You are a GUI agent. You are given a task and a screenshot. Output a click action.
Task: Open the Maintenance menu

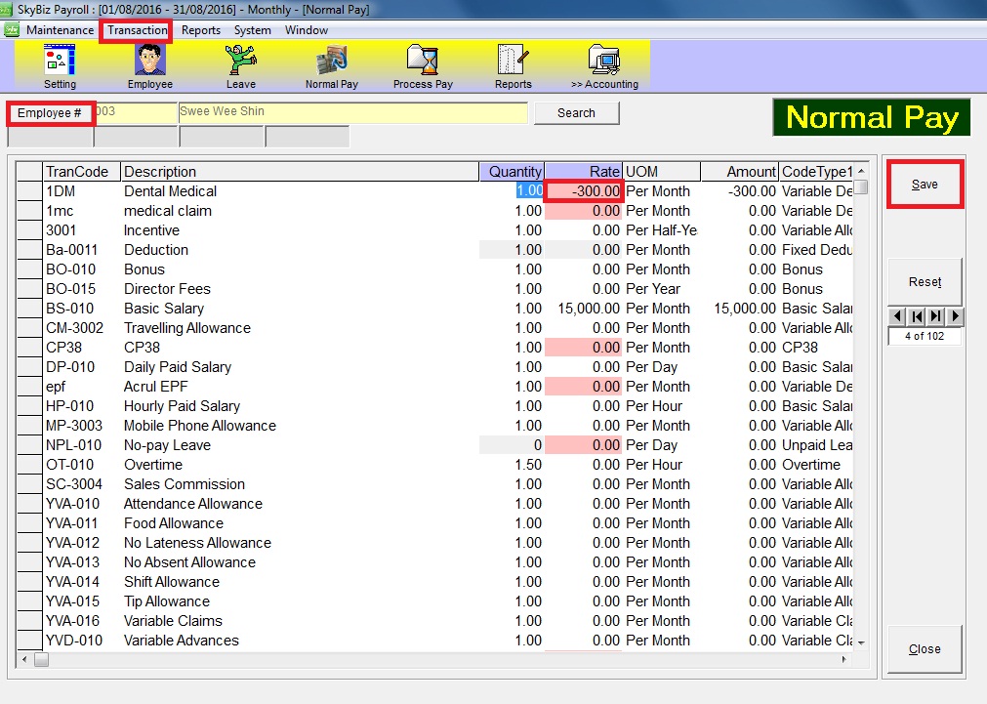pyautogui.click(x=60, y=30)
